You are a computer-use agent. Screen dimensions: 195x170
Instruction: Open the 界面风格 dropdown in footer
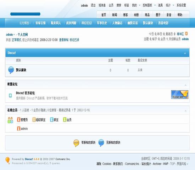click(x=183, y=164)
